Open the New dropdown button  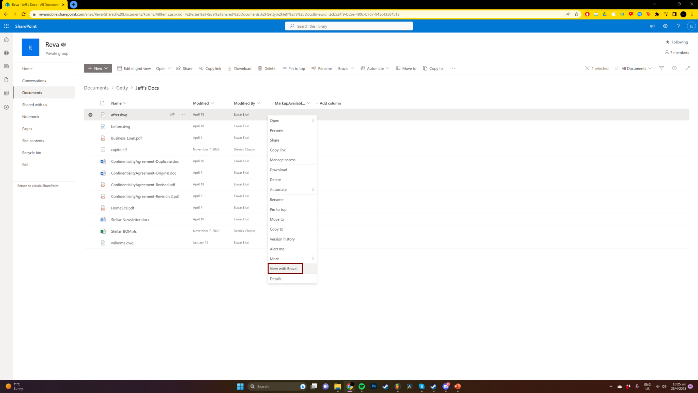point(98,68)
